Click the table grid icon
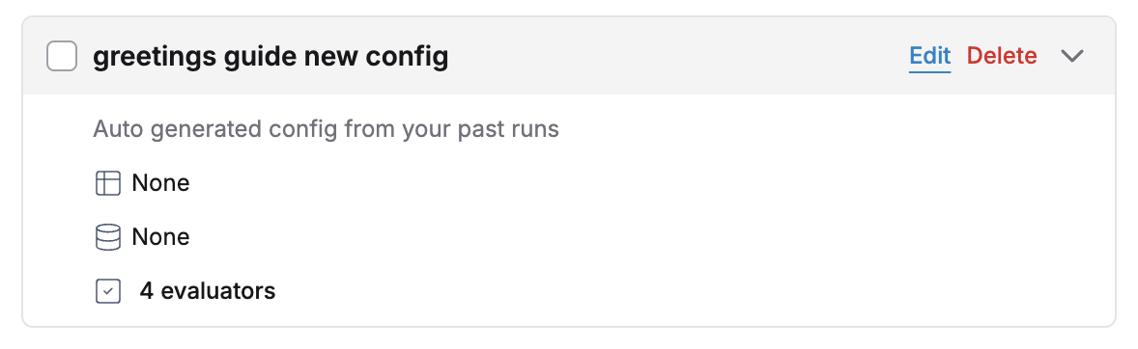This screenshot has width=1138, height=349. click(107, 183)
